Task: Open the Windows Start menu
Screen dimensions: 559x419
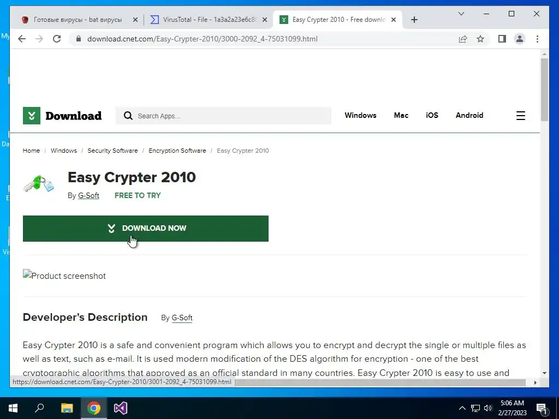Action: click(x=13, y=408)
